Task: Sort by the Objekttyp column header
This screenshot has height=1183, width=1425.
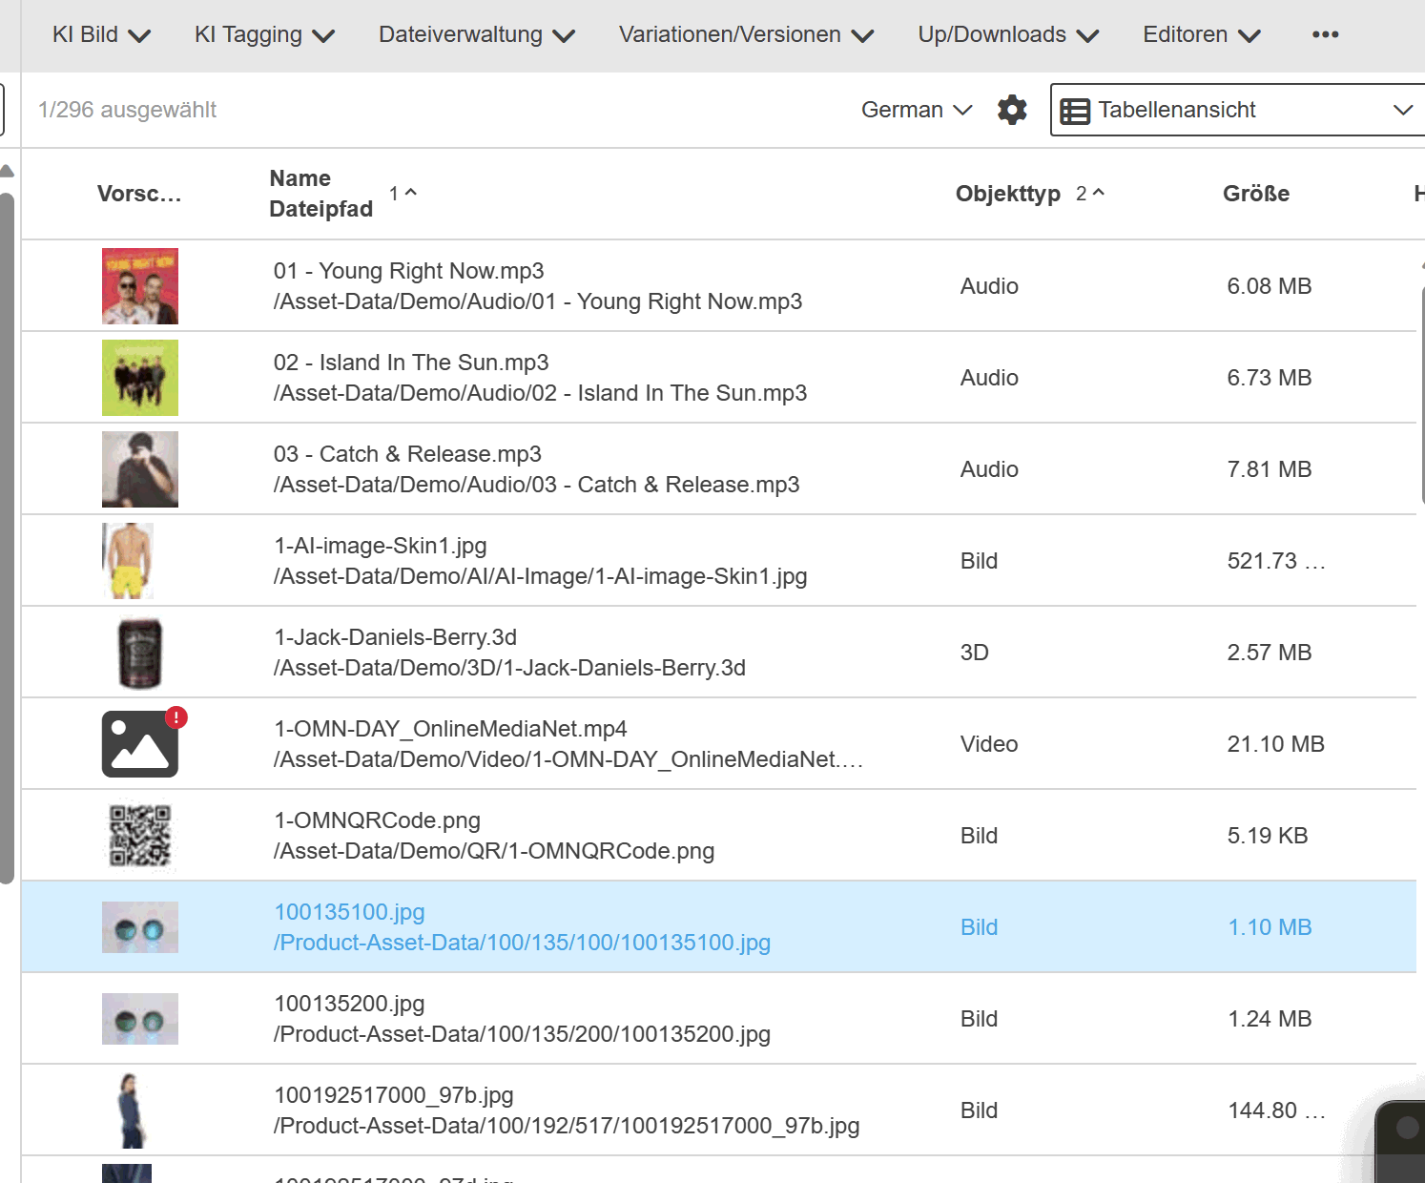Action: click(1007, 194)
